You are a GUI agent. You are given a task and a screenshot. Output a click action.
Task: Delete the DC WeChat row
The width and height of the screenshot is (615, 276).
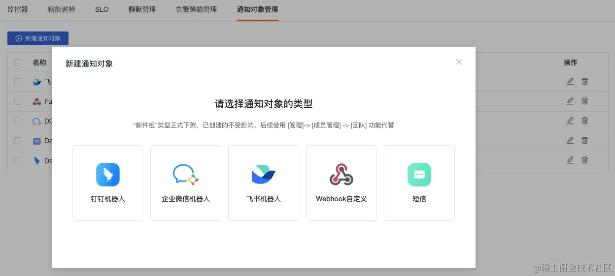coord(585,121)
